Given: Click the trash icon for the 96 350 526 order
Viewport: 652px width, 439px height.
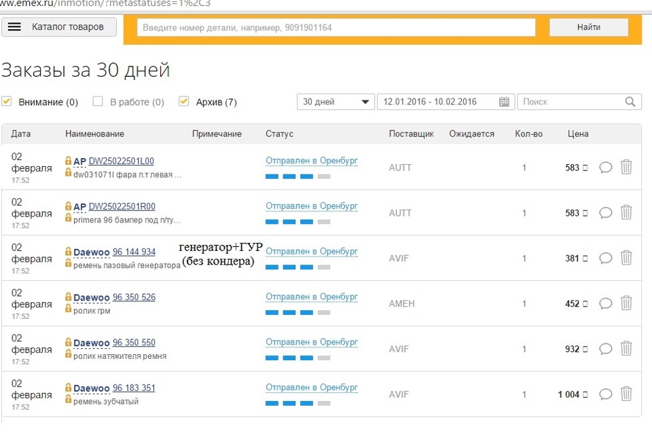Looking at the screenshot, I should pos(626,303).
